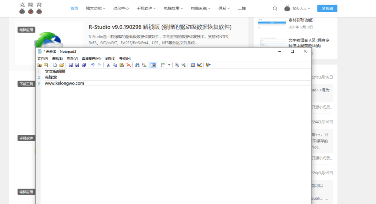Click the website search magnifier icon
Screen dimensions: 376x204
click(x=275, y=9)
